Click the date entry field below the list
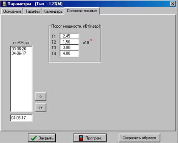Viewport: 178px width, 143px height. [x=21, y=118]
